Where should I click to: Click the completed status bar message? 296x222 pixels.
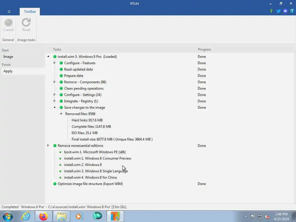click(x=64, y=207)
